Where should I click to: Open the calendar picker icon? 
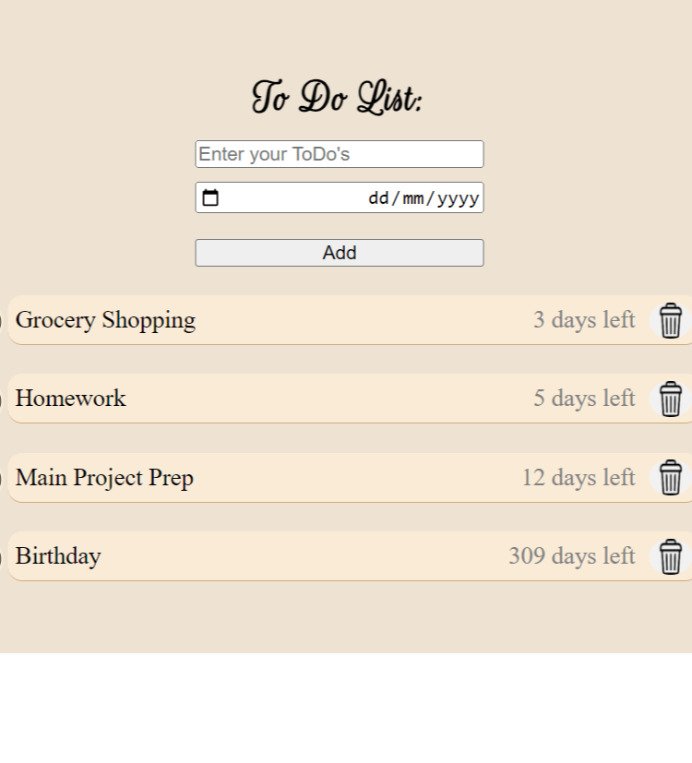[211, 197]
